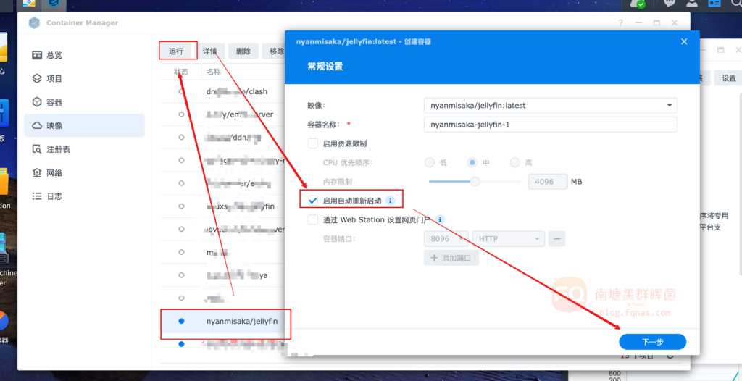This screenshot has height=381, width=742.
Task: Click info icon next to Web Station option
Action: (440, 219)
